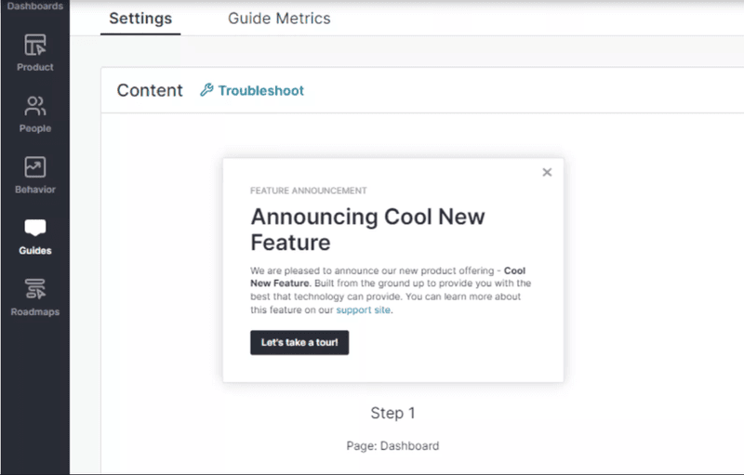The width and height of the screenshot is (744, 475).
Task: Open the Product section icon in sidebar
Action: coord(34,46)
